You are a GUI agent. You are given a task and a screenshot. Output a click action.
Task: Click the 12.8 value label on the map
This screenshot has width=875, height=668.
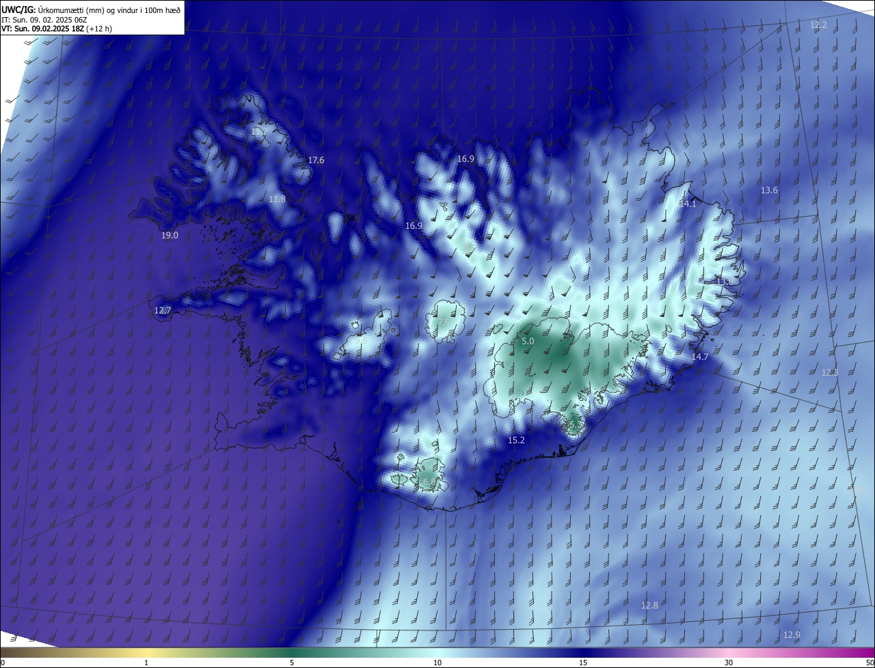click(x=649, y=606)
